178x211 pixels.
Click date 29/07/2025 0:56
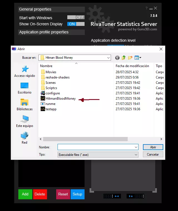(x=127, y=77)
